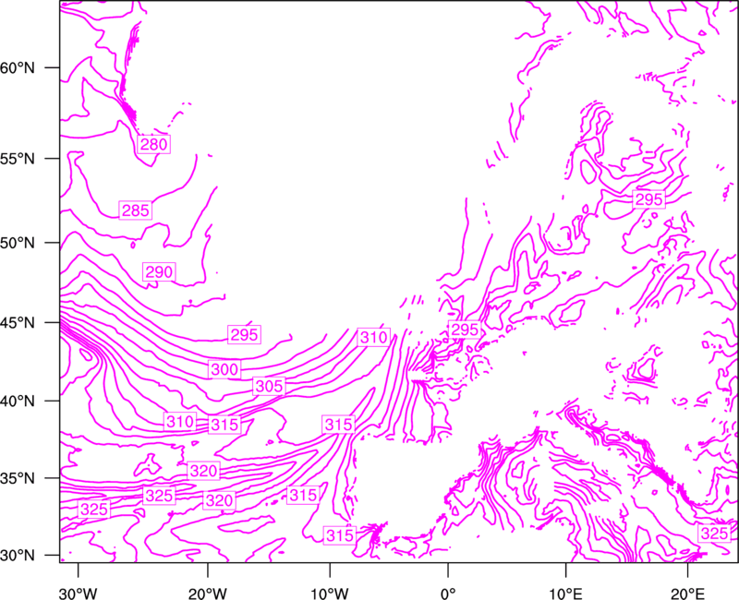
Task: Click the 35°N latitude axis label
Action: tap(17, 479)
